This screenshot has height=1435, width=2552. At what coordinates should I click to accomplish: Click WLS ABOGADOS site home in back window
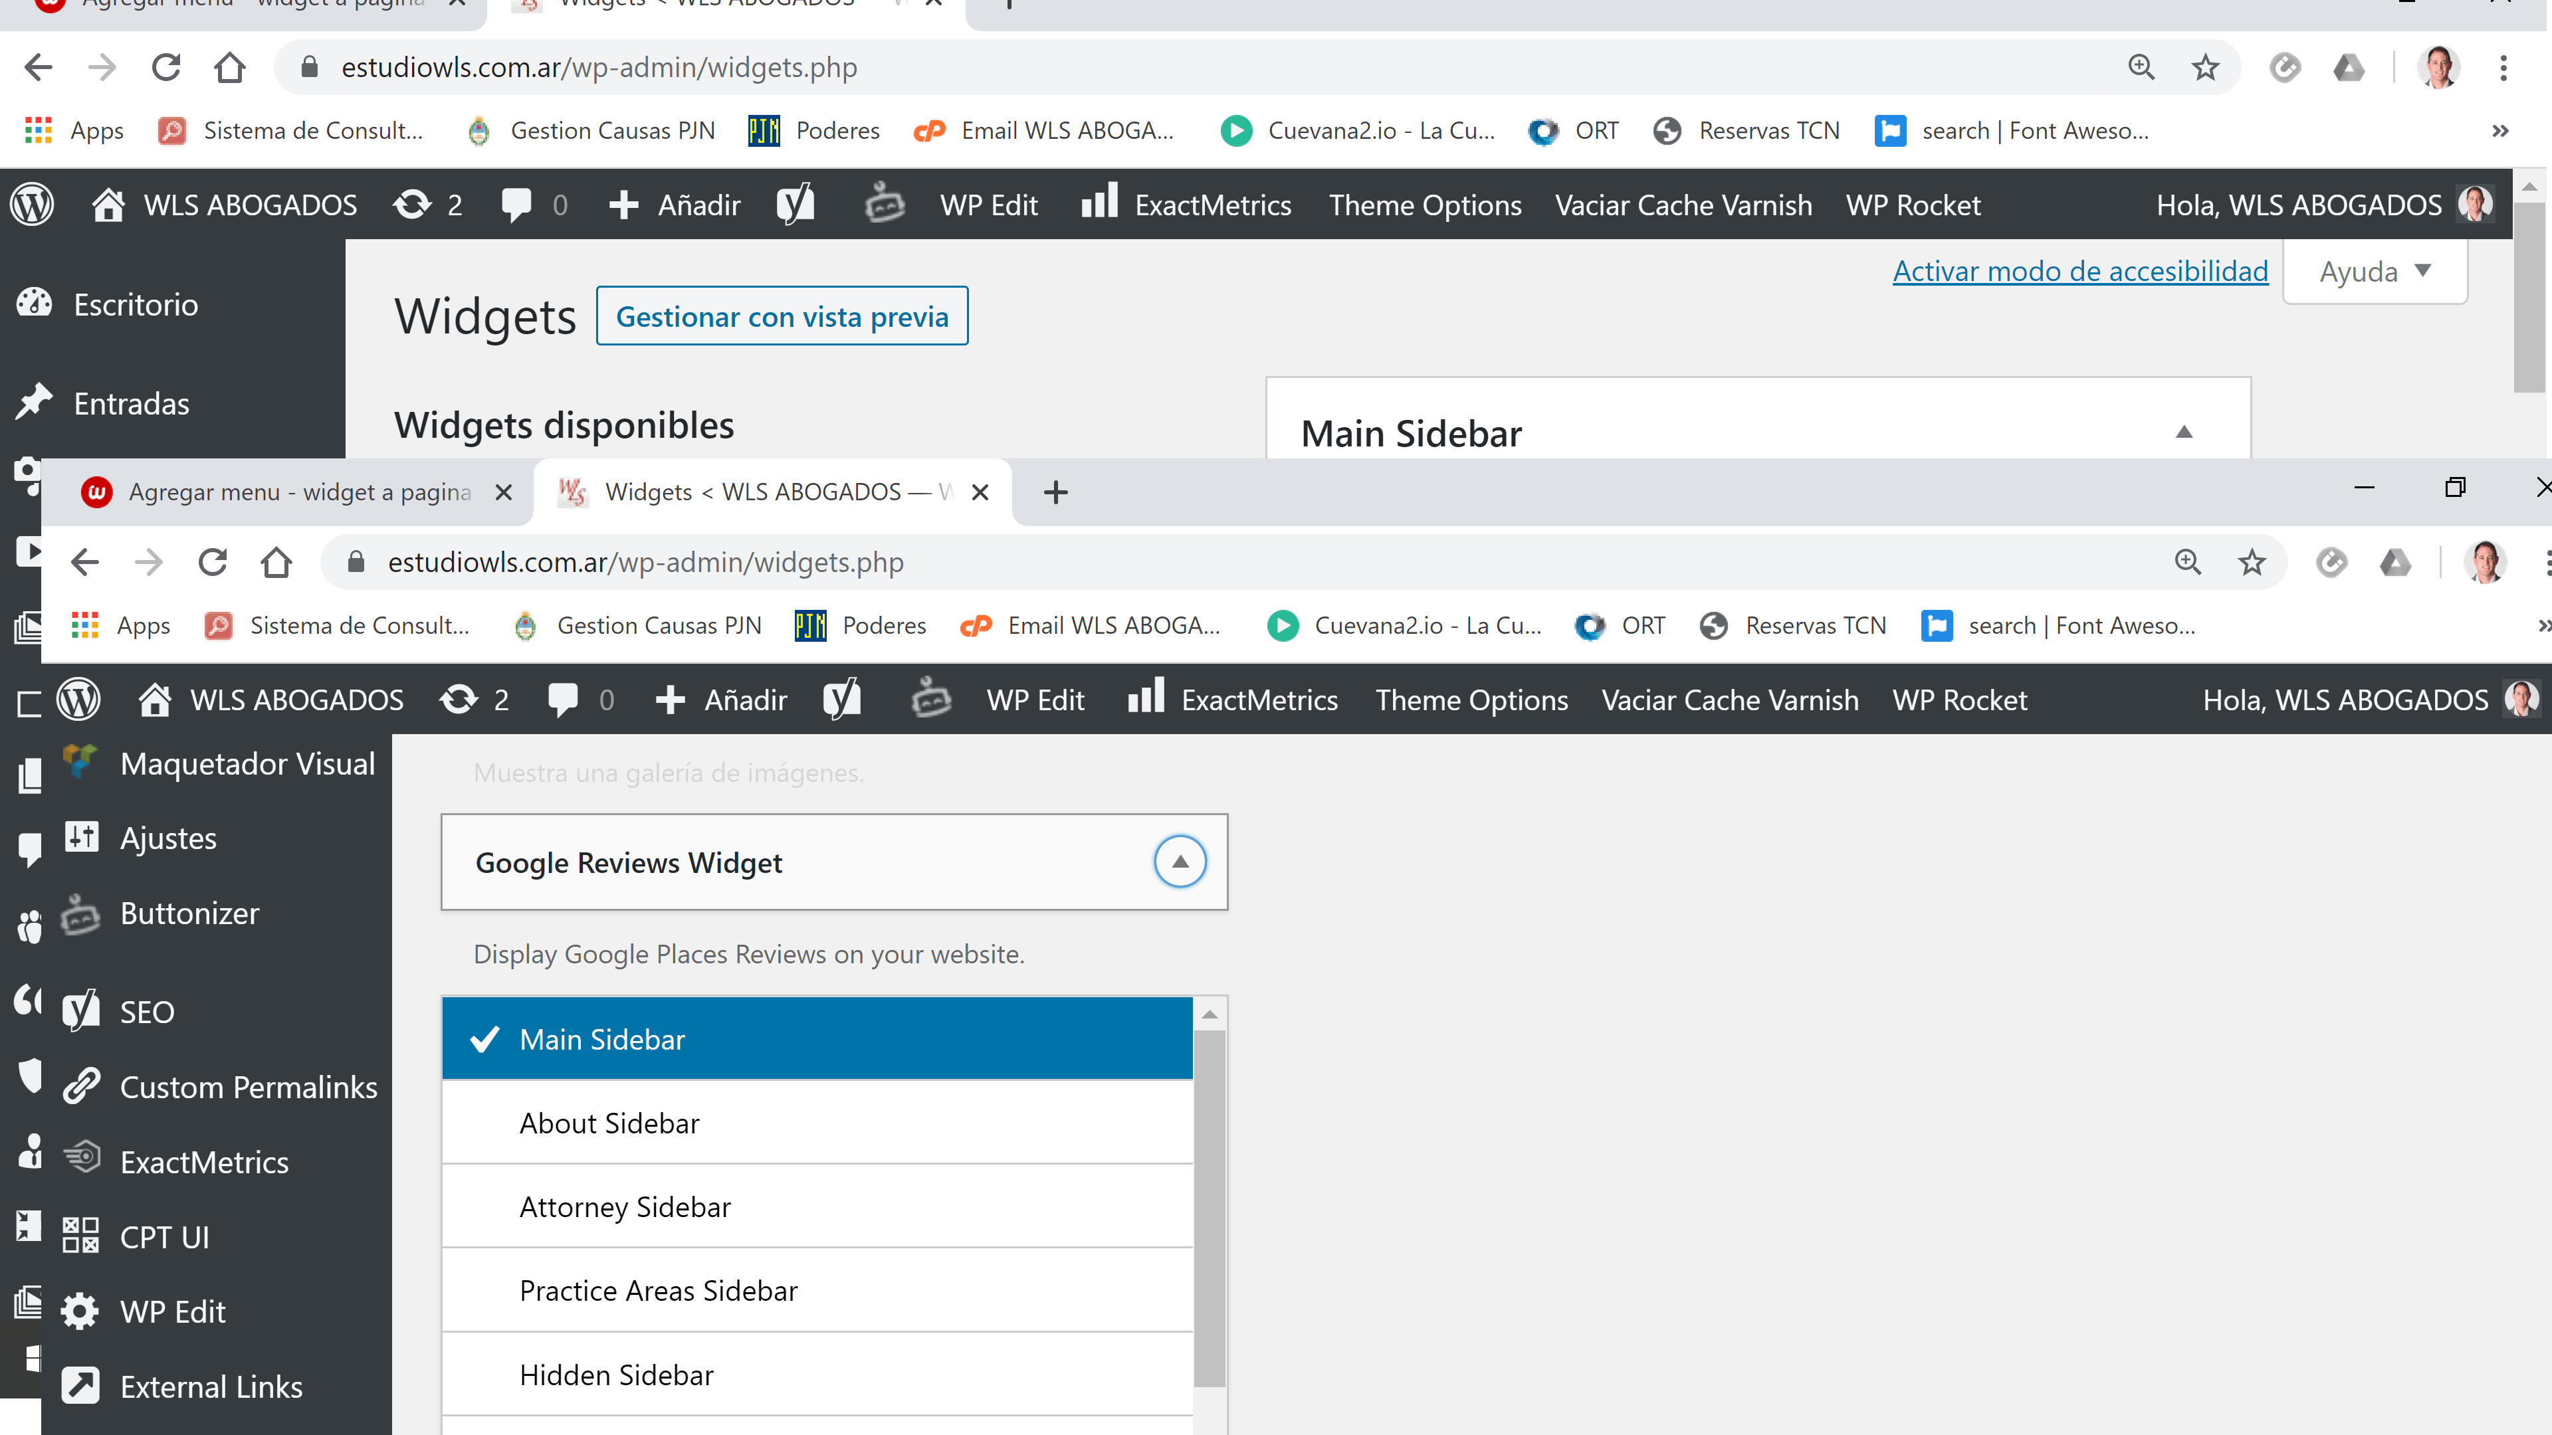pos(224,205)
